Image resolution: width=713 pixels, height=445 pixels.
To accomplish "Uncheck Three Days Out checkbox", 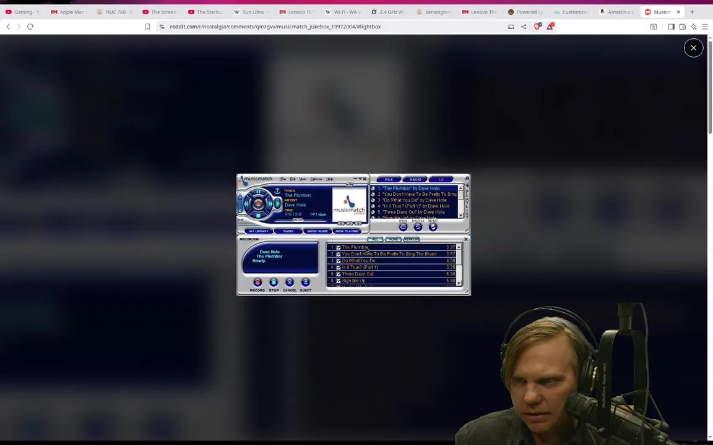I will [339, 274].
